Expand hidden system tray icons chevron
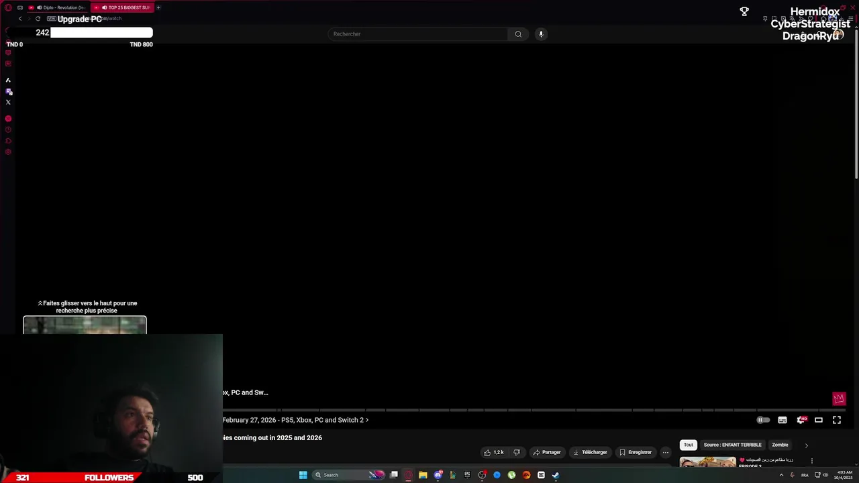Viewport: 859px width, 483px height. tap(781, 475)
